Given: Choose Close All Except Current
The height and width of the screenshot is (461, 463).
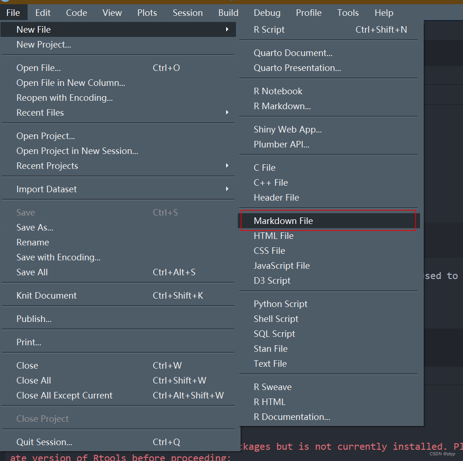Looking at the screenshot, I should [118, 395].
